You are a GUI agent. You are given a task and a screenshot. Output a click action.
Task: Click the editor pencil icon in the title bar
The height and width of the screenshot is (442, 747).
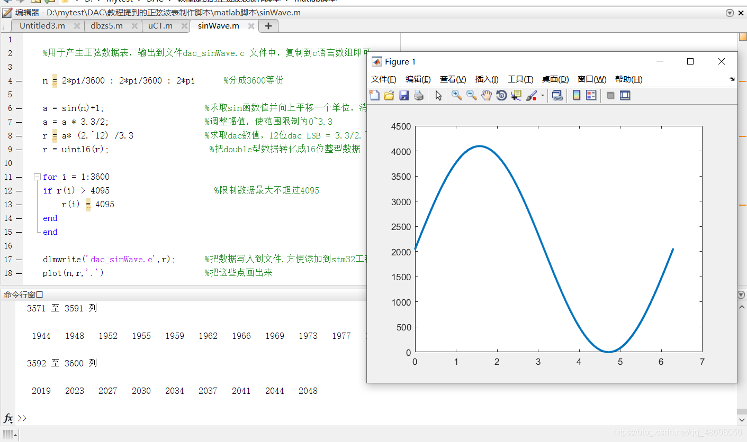7,13
